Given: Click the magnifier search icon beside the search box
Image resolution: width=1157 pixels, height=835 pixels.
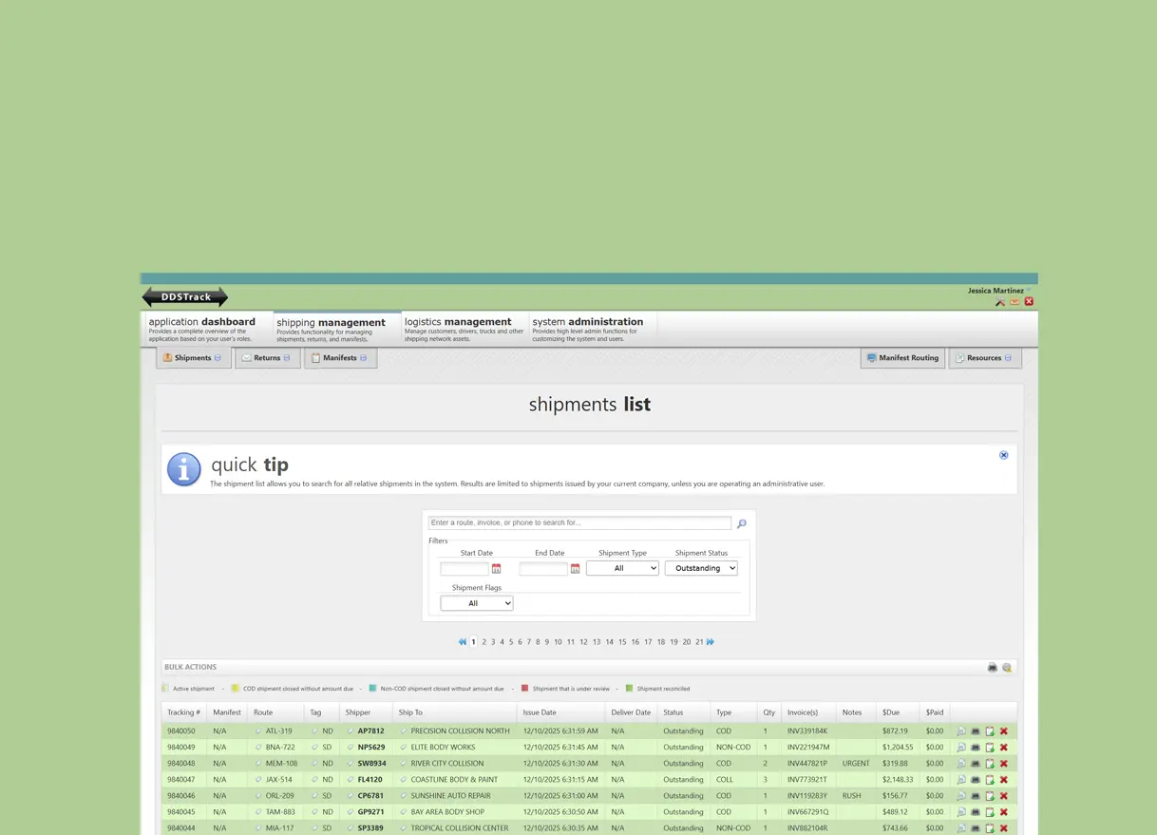Looking at the screenshot, I should [741, 523].
